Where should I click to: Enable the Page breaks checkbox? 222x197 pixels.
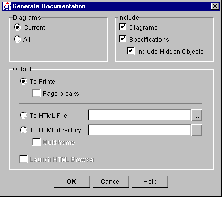click(36, 93)
